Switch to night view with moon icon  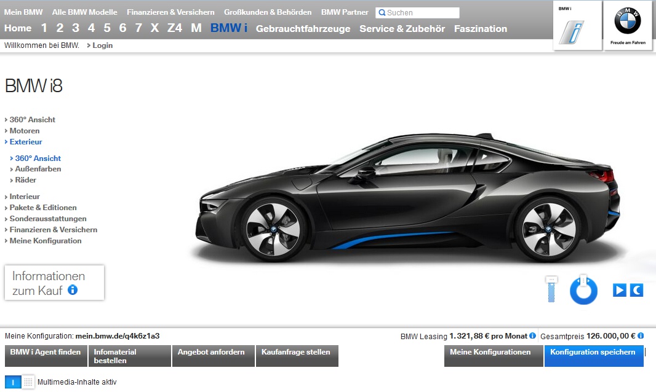(x=636, y=290)
